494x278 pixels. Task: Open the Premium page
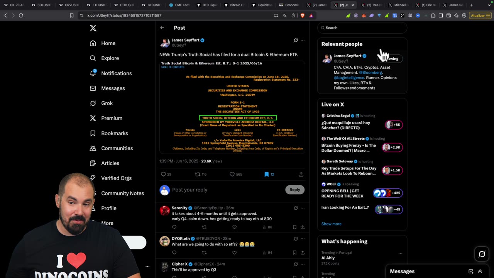click(106, 118)
